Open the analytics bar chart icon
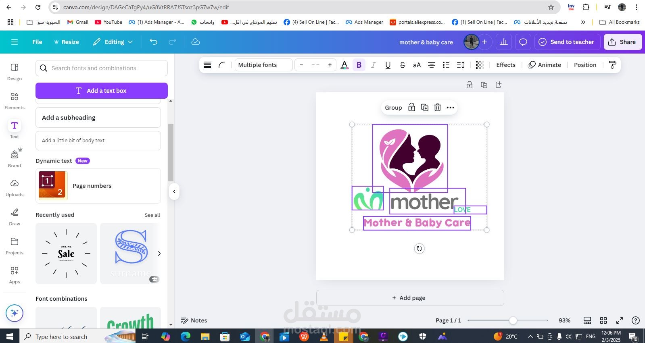 504,42
